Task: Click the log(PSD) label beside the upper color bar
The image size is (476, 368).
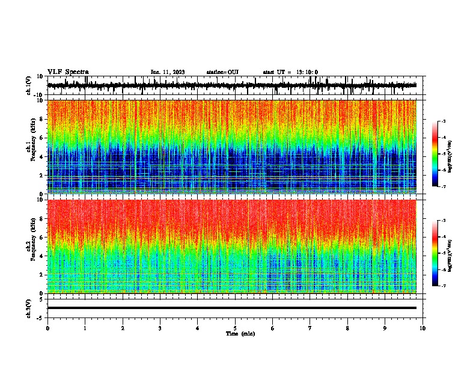Action: click(450, 157)
